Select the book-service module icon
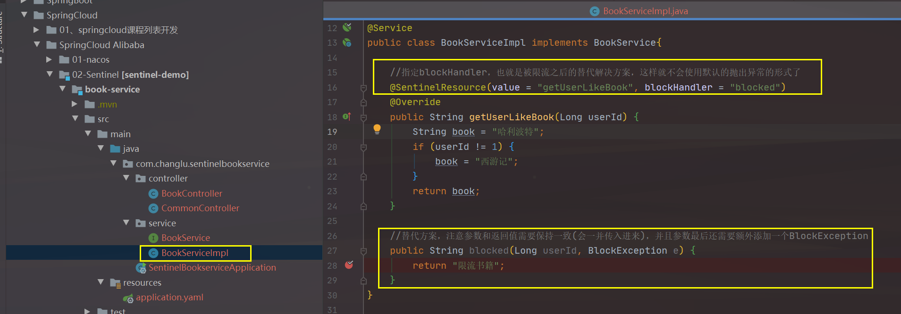Viewport: 901px width, 314px height. 77,90
